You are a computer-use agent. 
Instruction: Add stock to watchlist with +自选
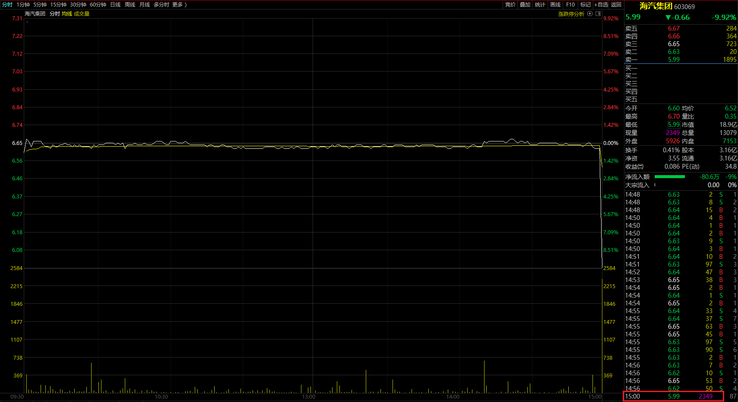[601, 5]
